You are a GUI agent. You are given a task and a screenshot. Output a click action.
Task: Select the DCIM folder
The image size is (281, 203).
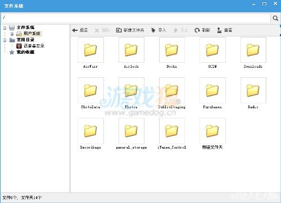pos(212,53)
